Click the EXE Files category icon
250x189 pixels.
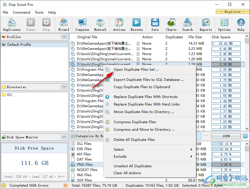[73, 149]
